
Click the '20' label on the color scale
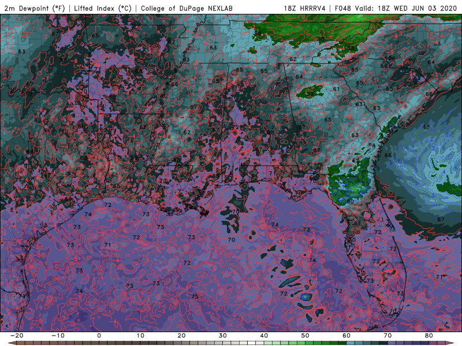(181, 336)
